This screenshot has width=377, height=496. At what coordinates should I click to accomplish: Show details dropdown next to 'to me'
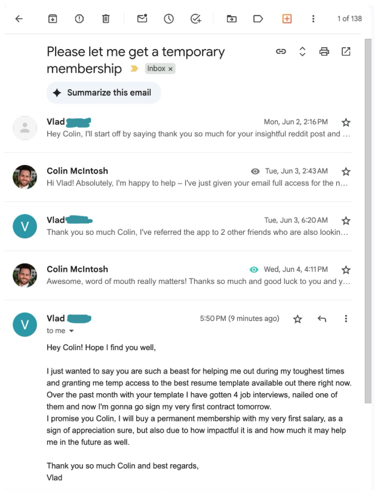click(x=72, y=331)
